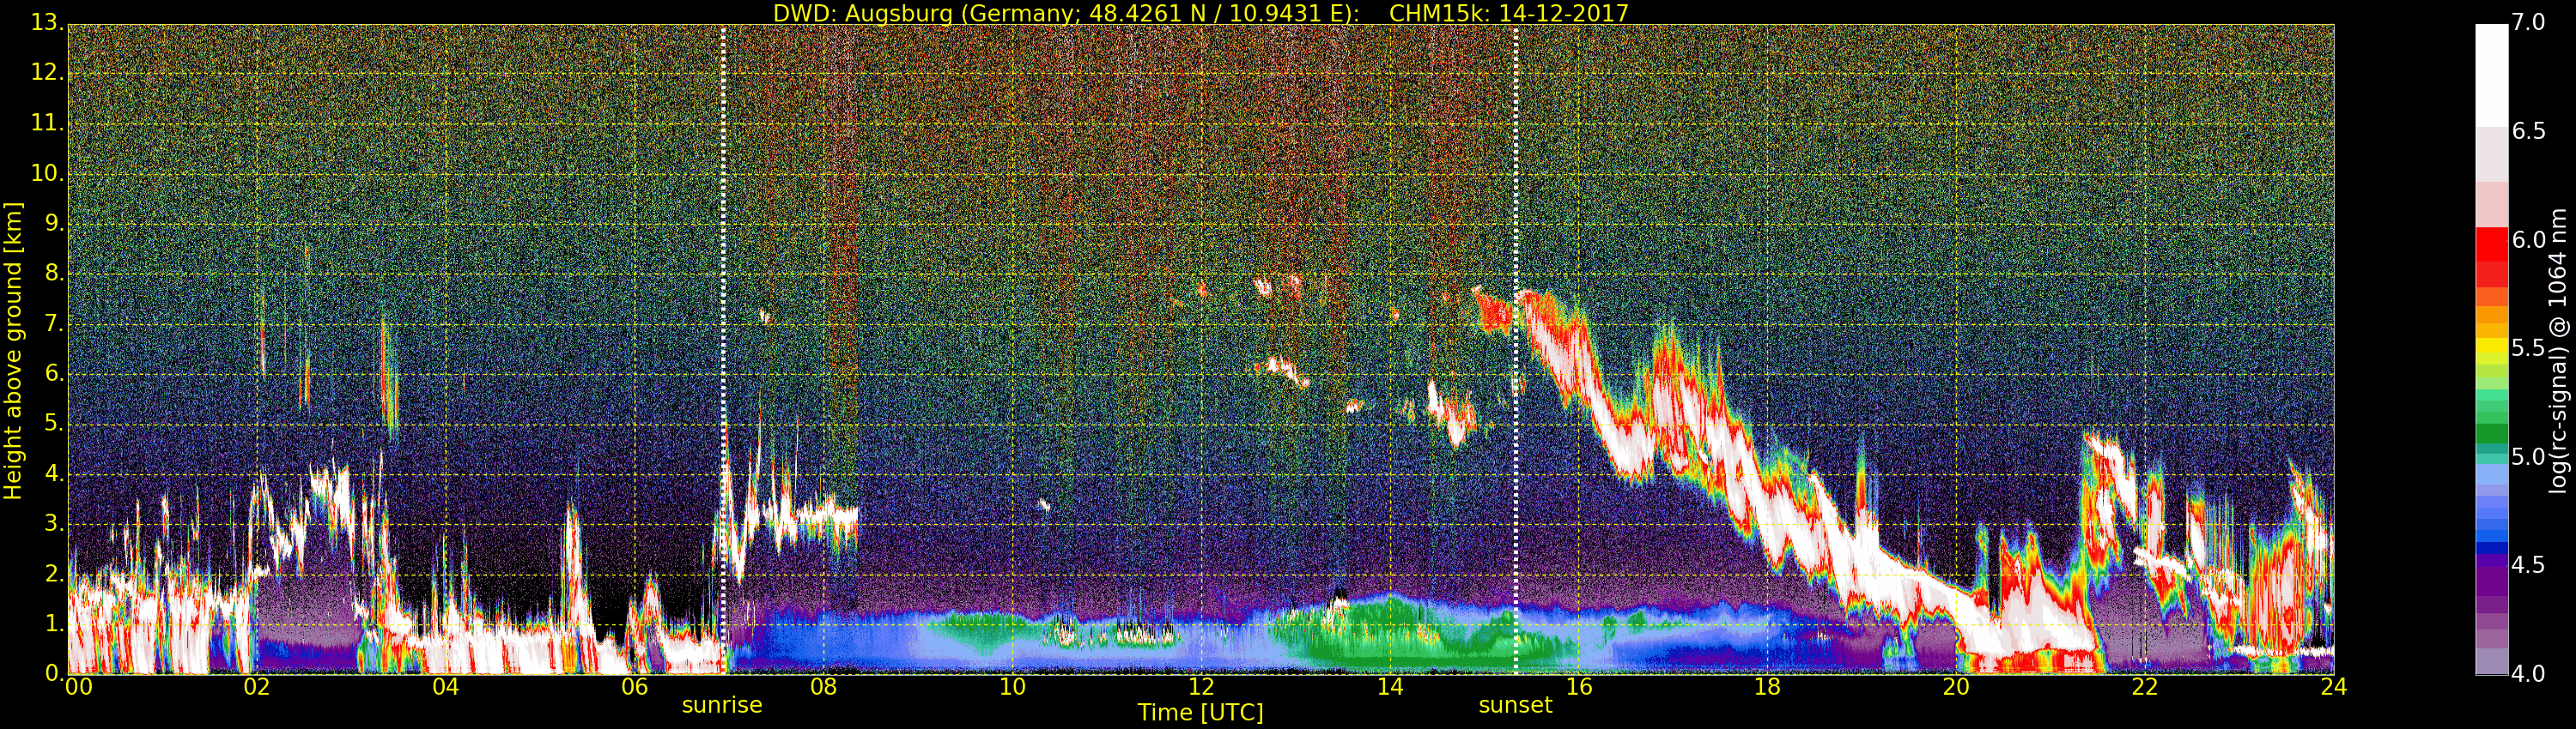
Task: Click the x-axis tick label '02'
Action: click(257, 687)
